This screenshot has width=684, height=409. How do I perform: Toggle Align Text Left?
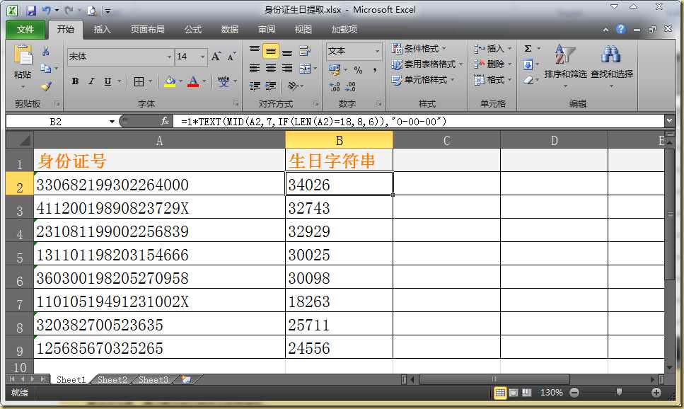255,69
